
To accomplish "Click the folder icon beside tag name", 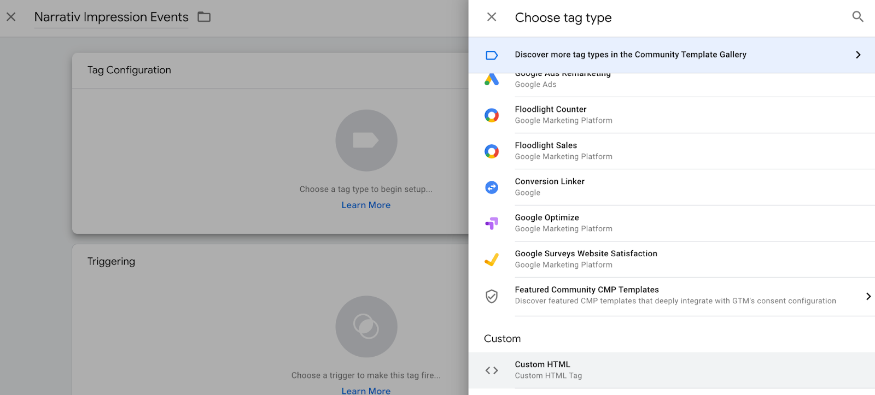I will (204, 17).
